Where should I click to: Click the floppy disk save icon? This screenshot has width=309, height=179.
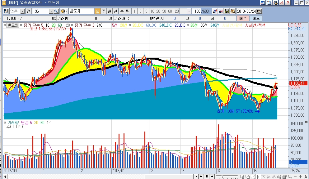(227, 11)
